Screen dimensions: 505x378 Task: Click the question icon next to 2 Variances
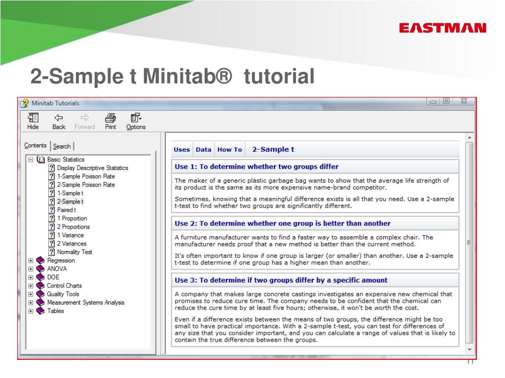(51, 243)
